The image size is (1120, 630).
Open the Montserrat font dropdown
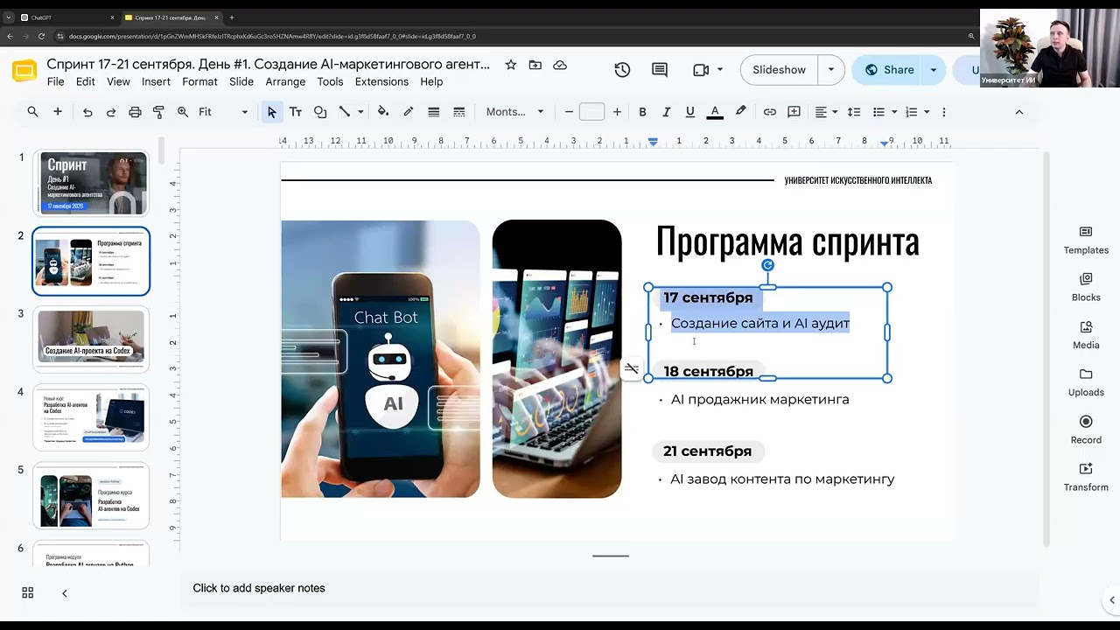point(515,112)
